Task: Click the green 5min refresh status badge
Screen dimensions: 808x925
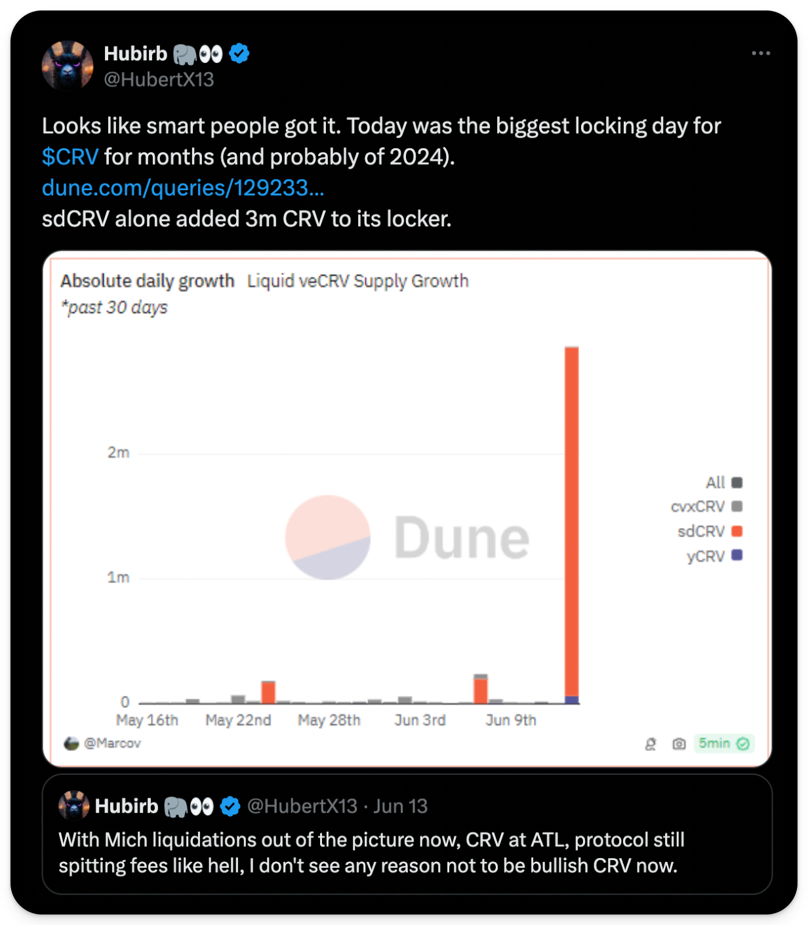Action: pos(723,743)
